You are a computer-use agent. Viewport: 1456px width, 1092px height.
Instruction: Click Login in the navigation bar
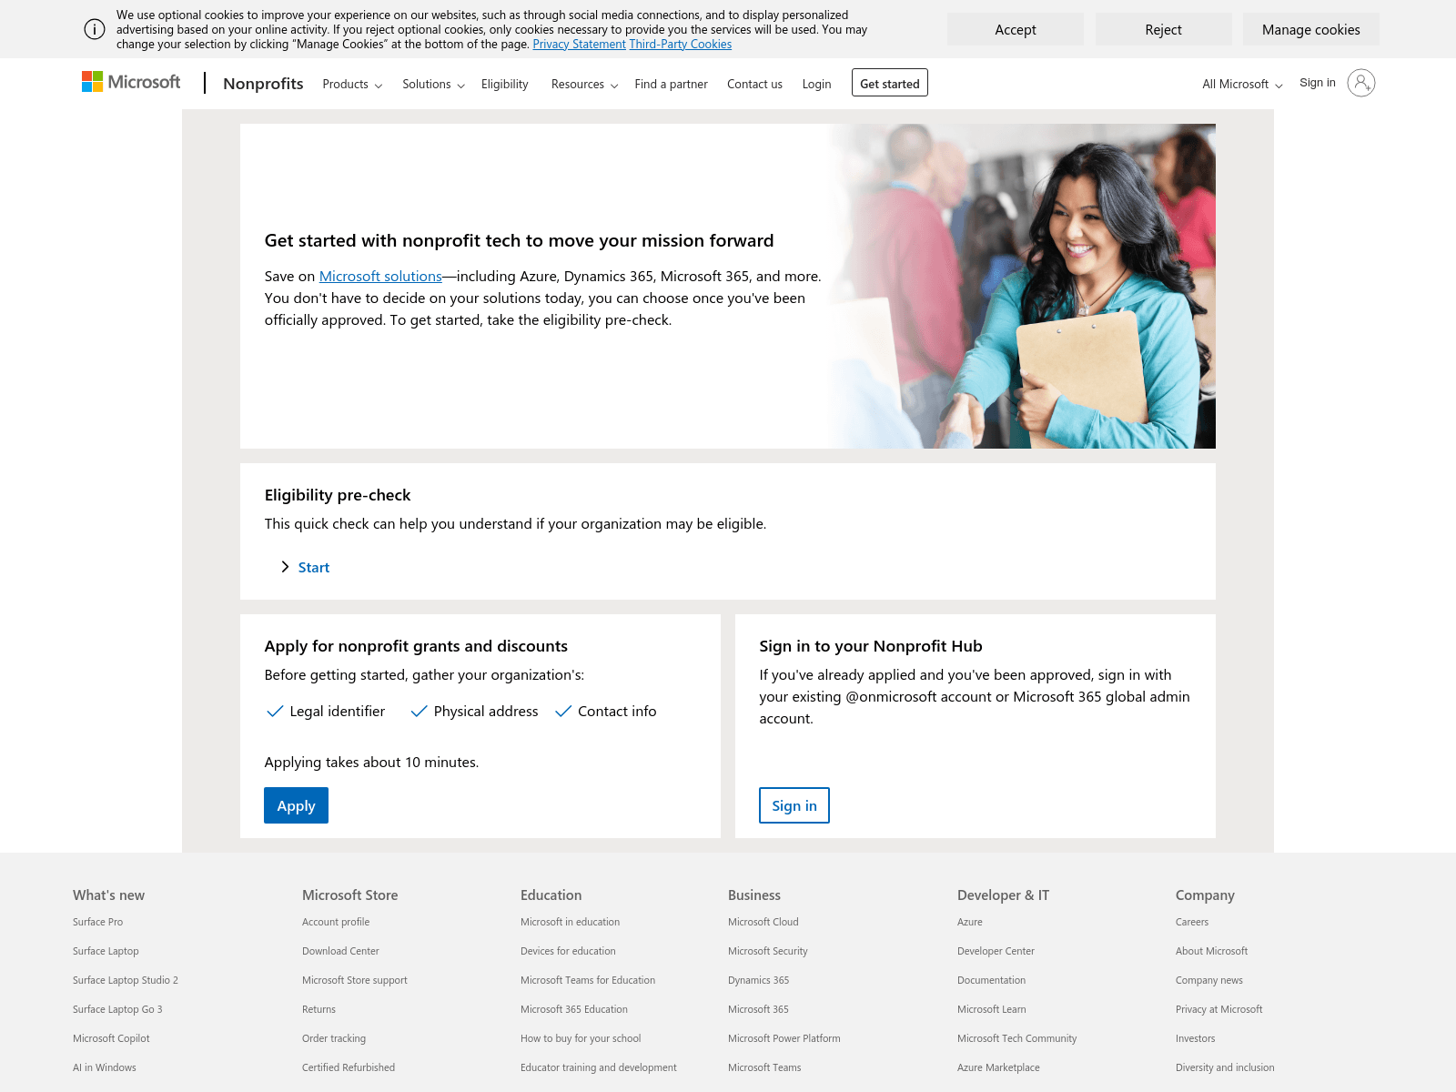tap(816, 84)
